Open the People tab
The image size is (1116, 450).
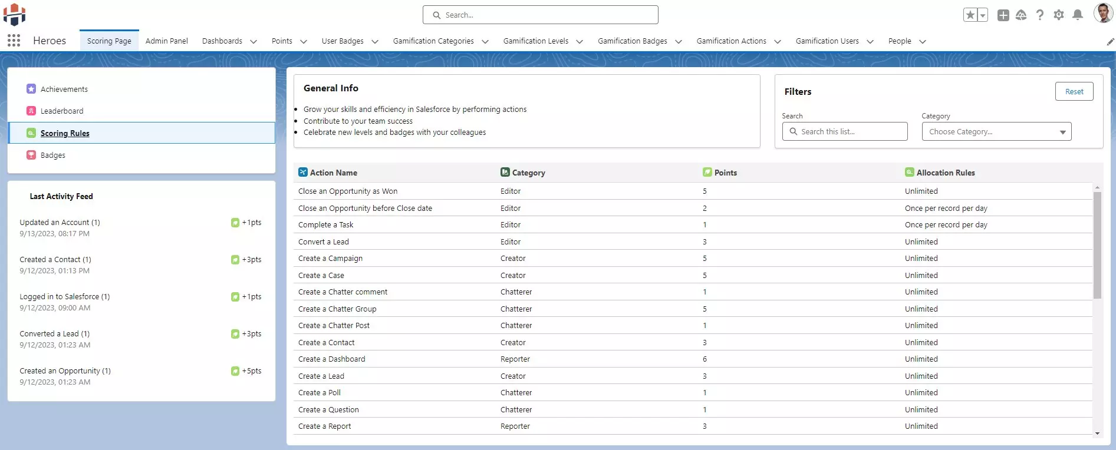coord(900,41)
